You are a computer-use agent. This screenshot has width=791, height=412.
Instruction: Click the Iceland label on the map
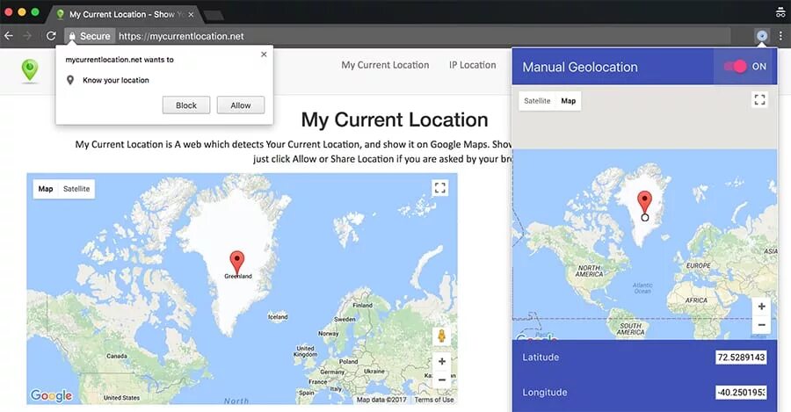pos(278,317)
